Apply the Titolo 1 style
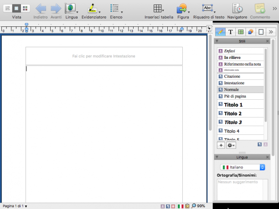279x209 pixels. pyautogui.click(x=240, y=105)
